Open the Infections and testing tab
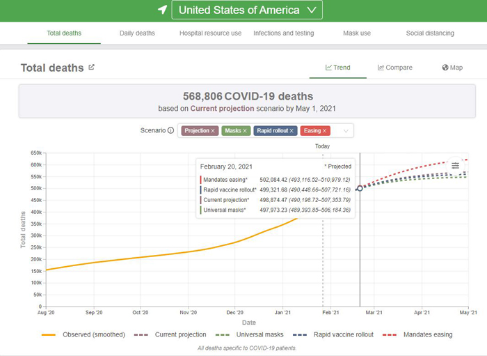The image size is (487, 356). pos(284,33)
